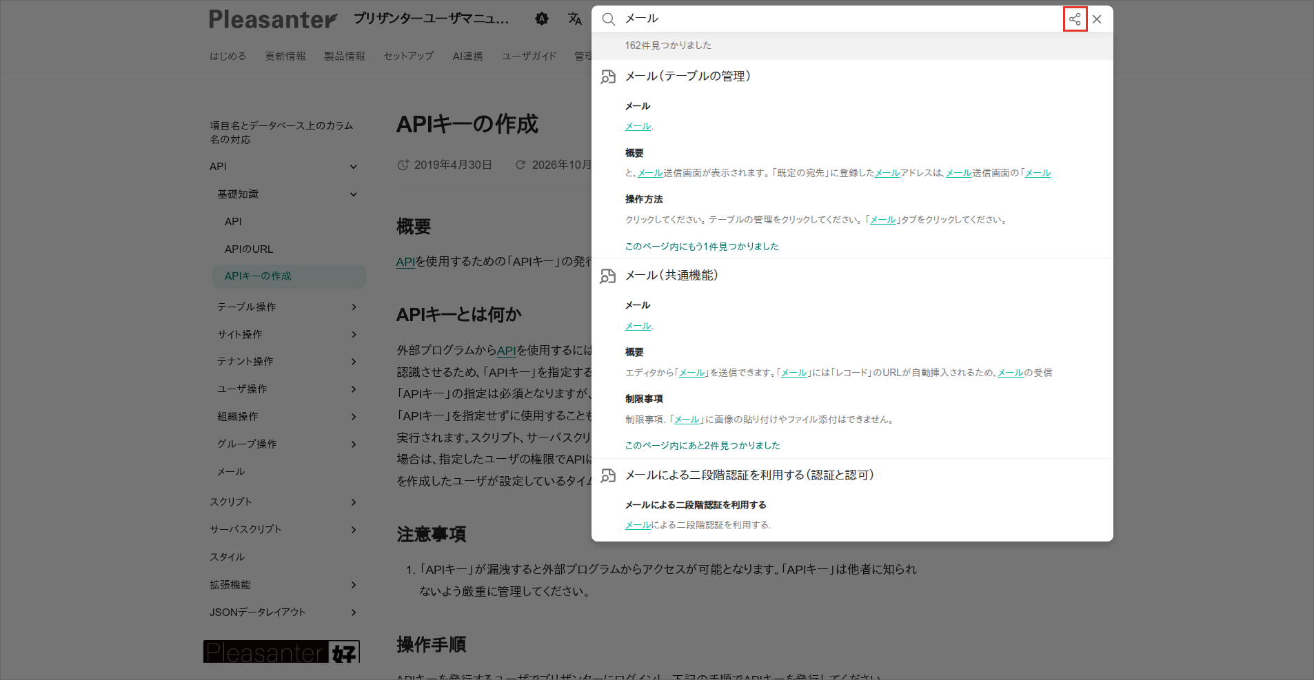Screen dimensions: 1314x680
Task: Open セットアップ tab in top navigation
Action: [x=409, y=56]
